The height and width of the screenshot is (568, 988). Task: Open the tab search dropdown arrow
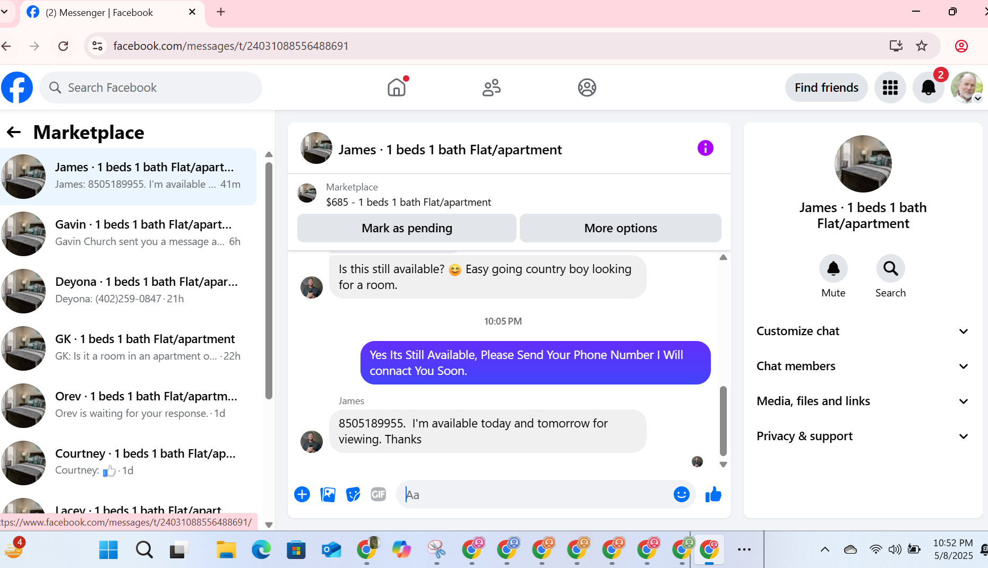coord(4,12)
